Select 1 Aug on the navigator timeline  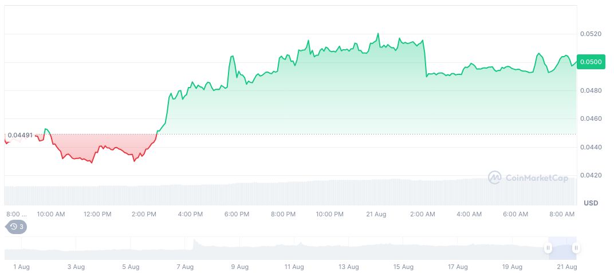pos(21,267)
